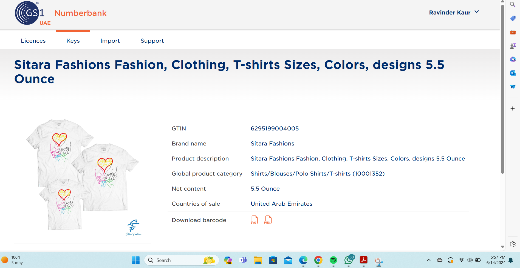Expand Ravinder Kaur account dropdown
Screen dimensions: 520x268
(x=454, y=12)
